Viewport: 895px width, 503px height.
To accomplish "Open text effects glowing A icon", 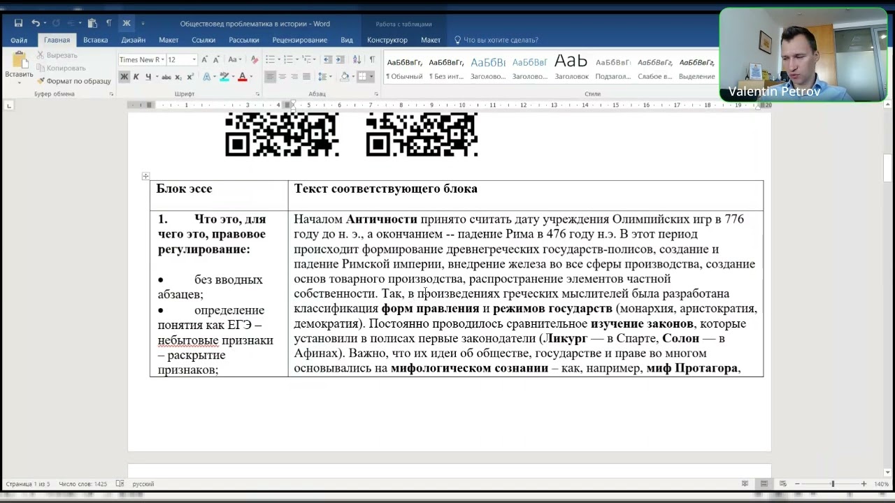I will click(x=206, y=77).
